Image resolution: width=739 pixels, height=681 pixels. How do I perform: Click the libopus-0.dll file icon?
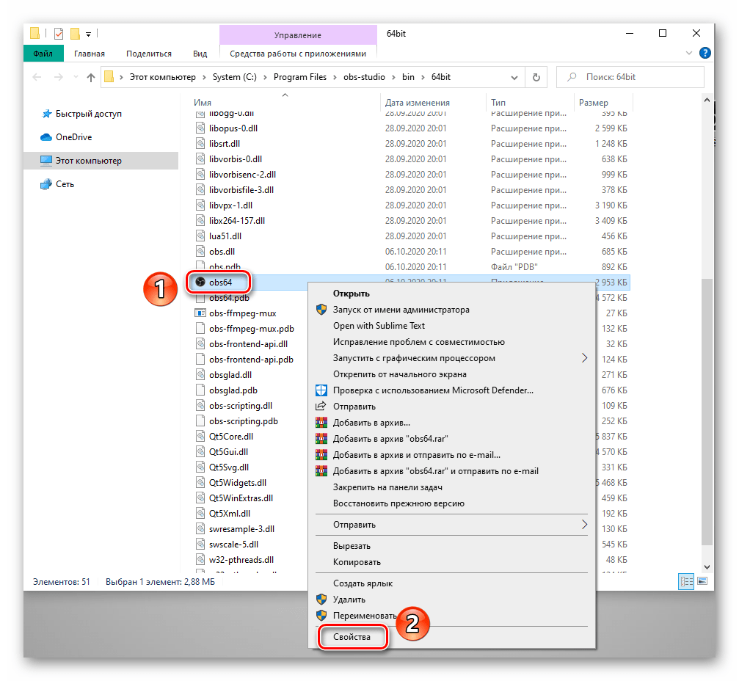point(200,128)
